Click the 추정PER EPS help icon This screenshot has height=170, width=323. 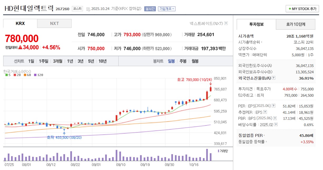[x=265, y=112]
